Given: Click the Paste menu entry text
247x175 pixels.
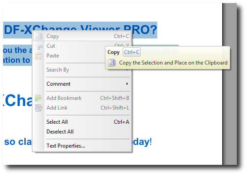Looking at the screenshot, I should point(53,56).
